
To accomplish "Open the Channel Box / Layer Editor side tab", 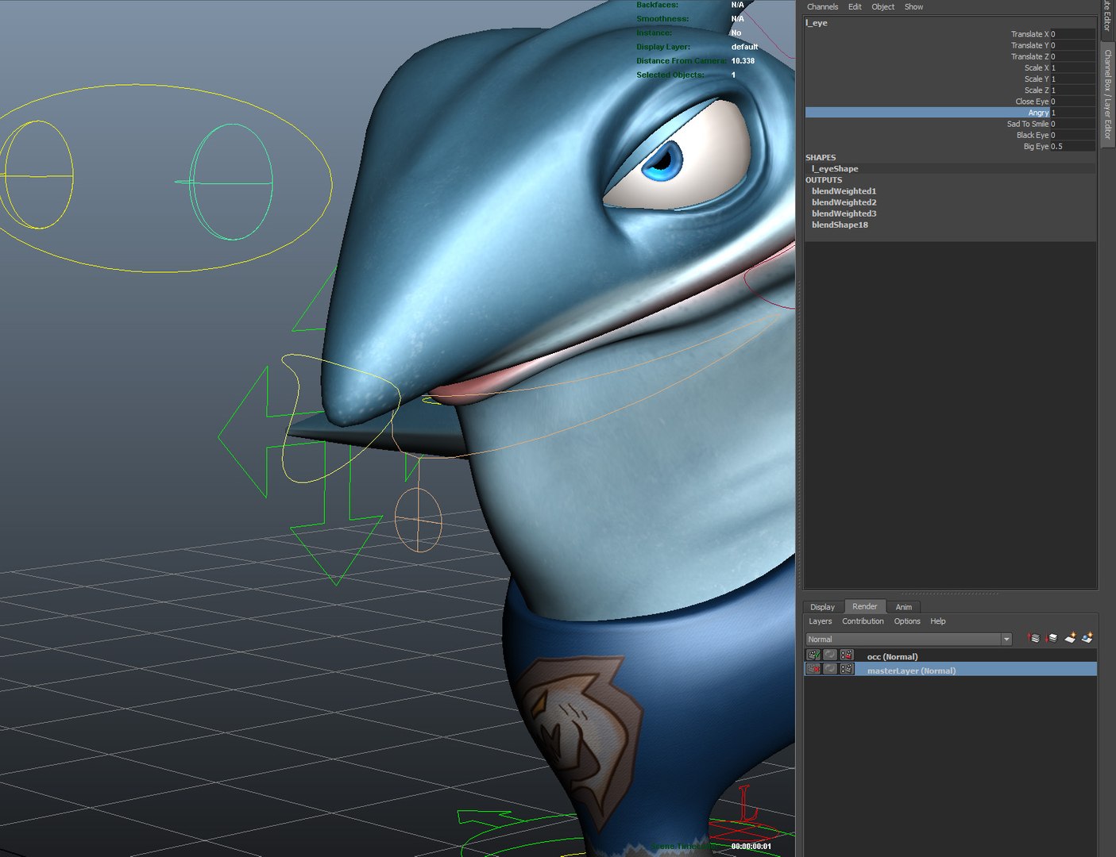I will coord(1107,94).
